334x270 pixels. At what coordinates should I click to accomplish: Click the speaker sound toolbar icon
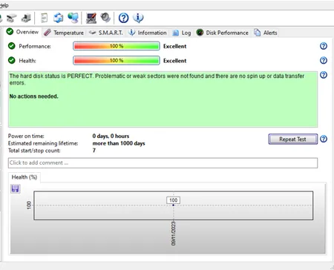(x=105, y=18)
